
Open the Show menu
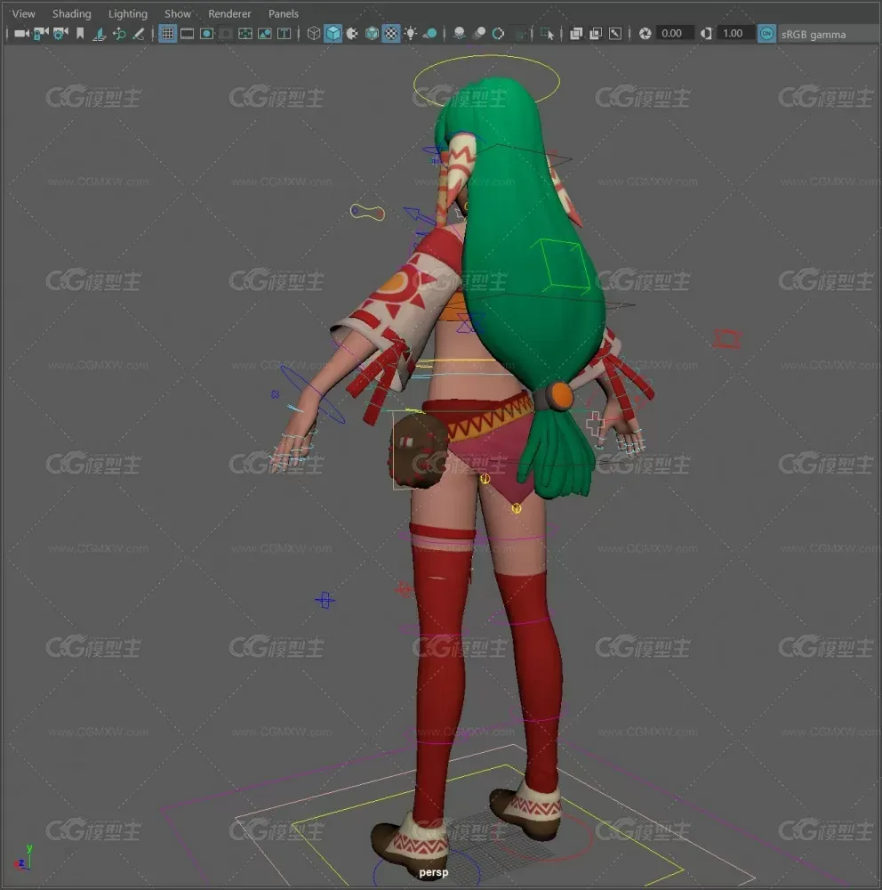point(178,13)
